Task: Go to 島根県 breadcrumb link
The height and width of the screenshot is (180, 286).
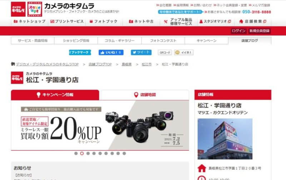Action: [x=127, y=64]
